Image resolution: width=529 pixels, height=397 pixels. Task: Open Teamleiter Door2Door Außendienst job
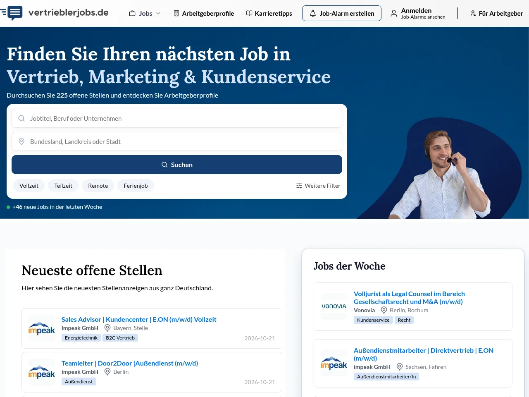click(130, 363)
